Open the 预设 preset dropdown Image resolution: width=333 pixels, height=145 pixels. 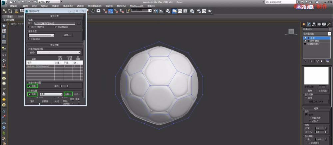point(59,53)
